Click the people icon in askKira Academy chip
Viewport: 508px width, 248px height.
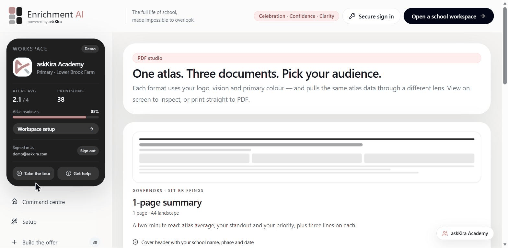click(445, 233)
